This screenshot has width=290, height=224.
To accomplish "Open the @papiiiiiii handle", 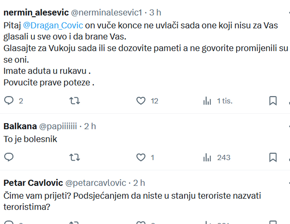I will 58,126.
